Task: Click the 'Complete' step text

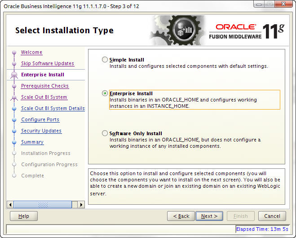Action: pyautogui.click(x=32, y=176)
